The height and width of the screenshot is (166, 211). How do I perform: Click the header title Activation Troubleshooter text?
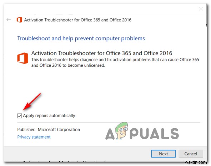pos(77,20)
